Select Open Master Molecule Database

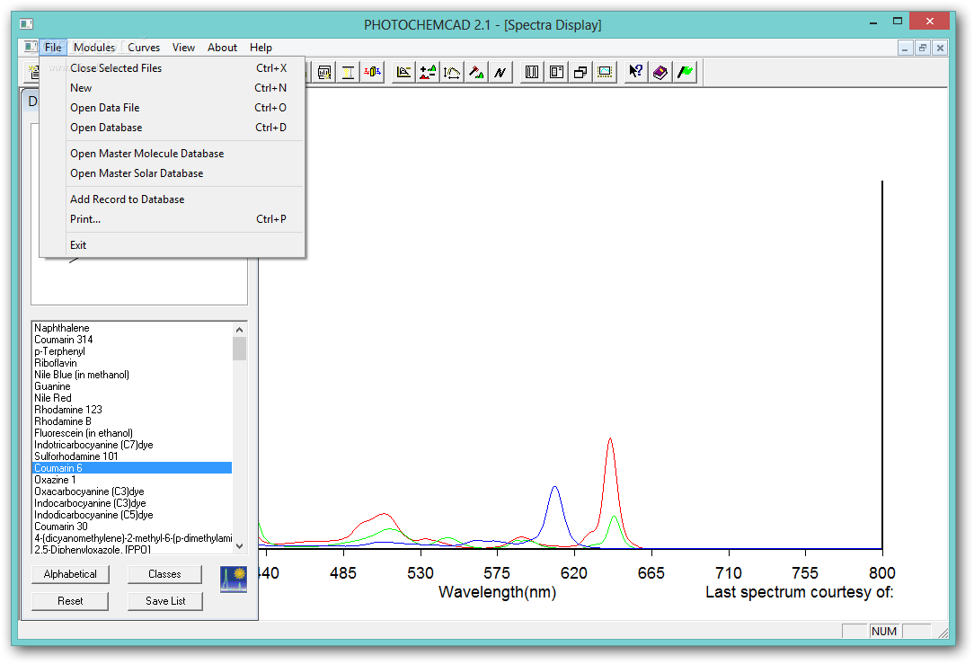click(x=172, y=154)
